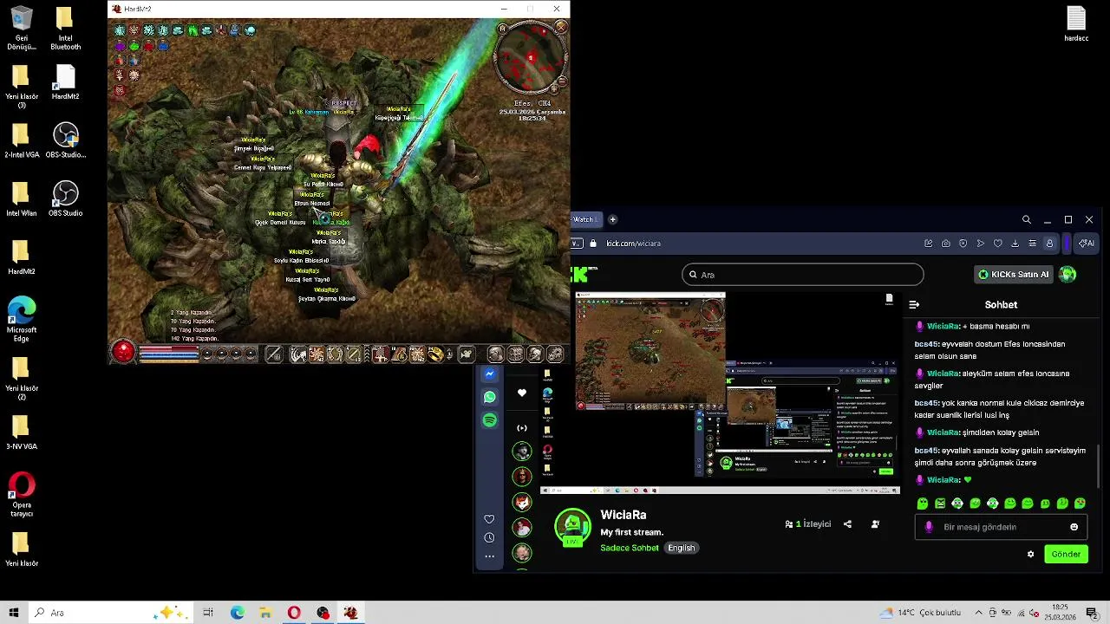Click the first green emote above chat input
This screenshot has height=624, width=1110.
(x=923, y=504)
